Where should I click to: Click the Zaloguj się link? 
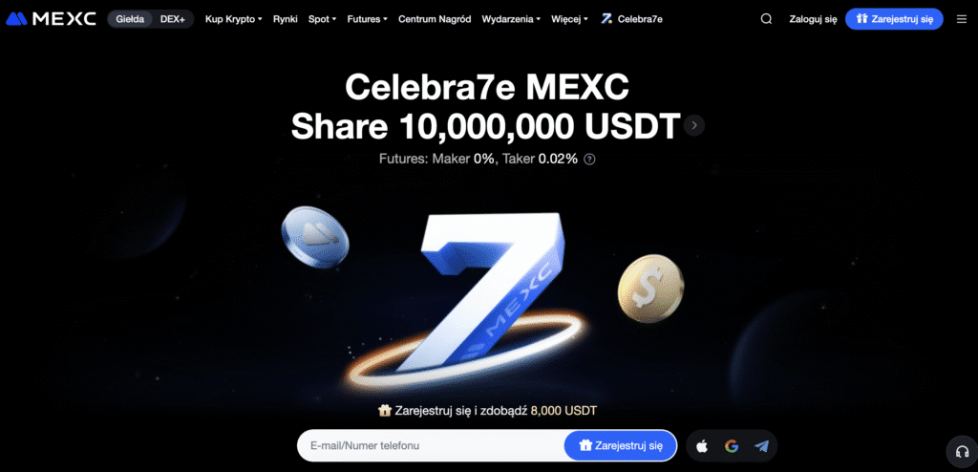[x=813, y=19]
